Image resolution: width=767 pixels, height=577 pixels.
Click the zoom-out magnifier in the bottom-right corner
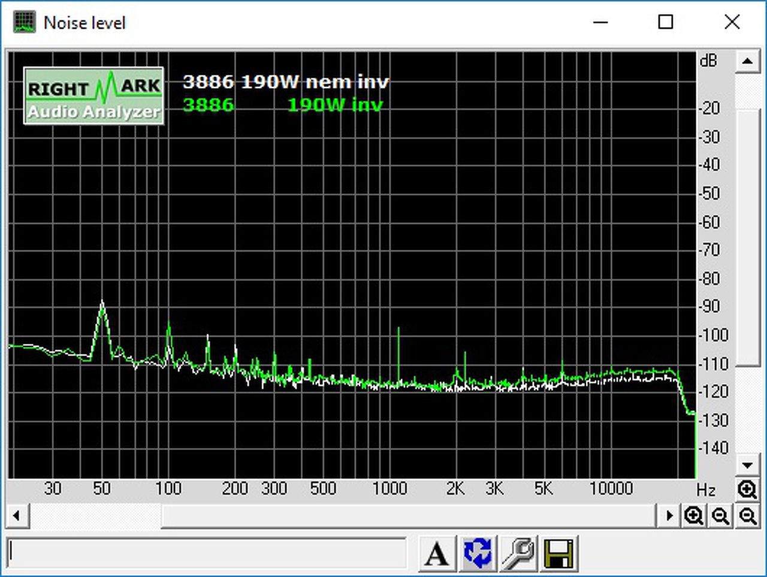(748, 516)
